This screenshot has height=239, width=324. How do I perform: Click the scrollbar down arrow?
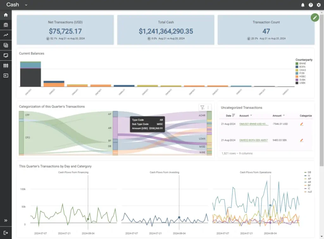[x=321, y=236]
